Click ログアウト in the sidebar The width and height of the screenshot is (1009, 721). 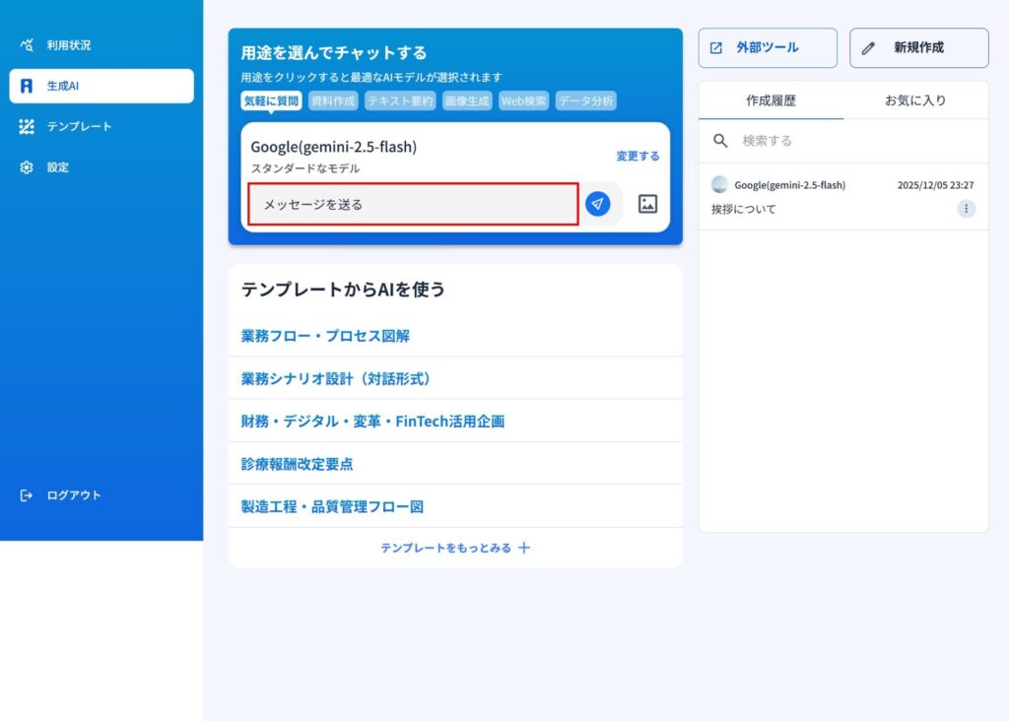click(x=73, y=495)
